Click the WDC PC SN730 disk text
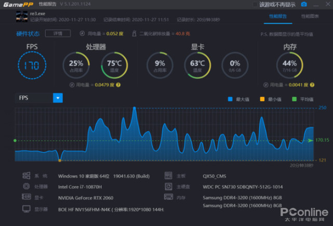 click(x=243, y=187)
